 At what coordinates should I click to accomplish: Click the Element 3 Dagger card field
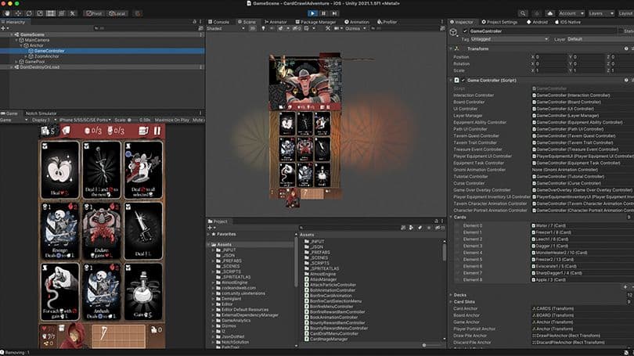tap(582, 246)
